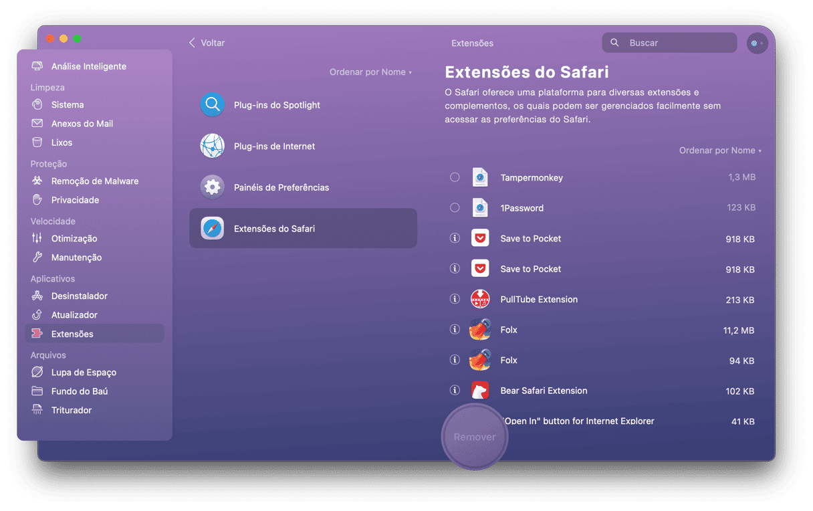Viewport: 813px width, 511px height.
Task: Open the middle column Ordenar por Nome dropdown
Action: [x=370, y=72]
